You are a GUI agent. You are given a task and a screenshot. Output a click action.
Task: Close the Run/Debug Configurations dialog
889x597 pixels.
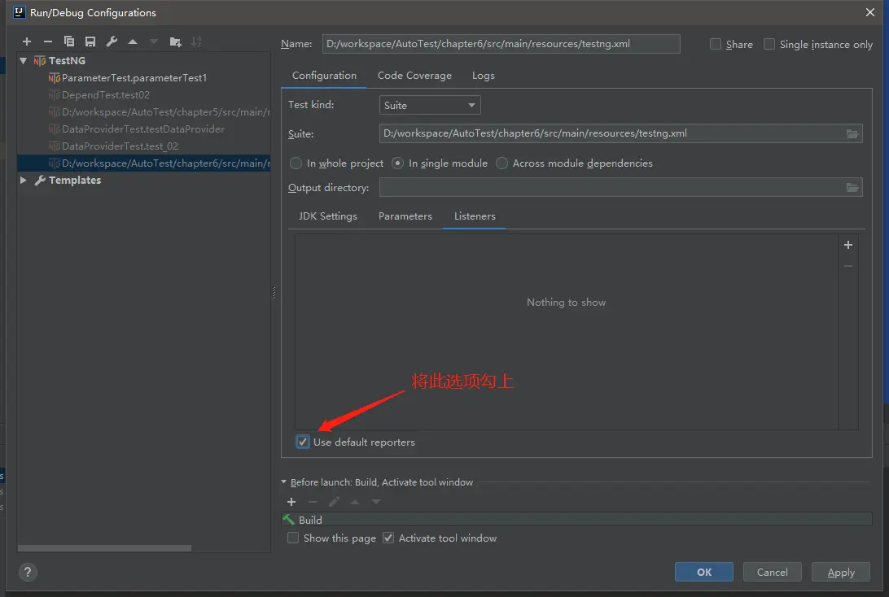coord(870,12)
